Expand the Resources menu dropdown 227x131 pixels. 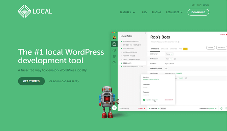point(174,12)
